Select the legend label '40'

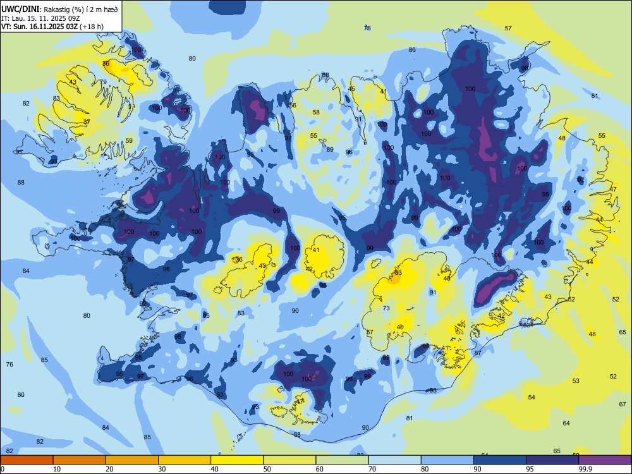click(215, 469)
